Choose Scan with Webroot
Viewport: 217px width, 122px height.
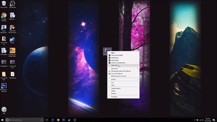123,74
